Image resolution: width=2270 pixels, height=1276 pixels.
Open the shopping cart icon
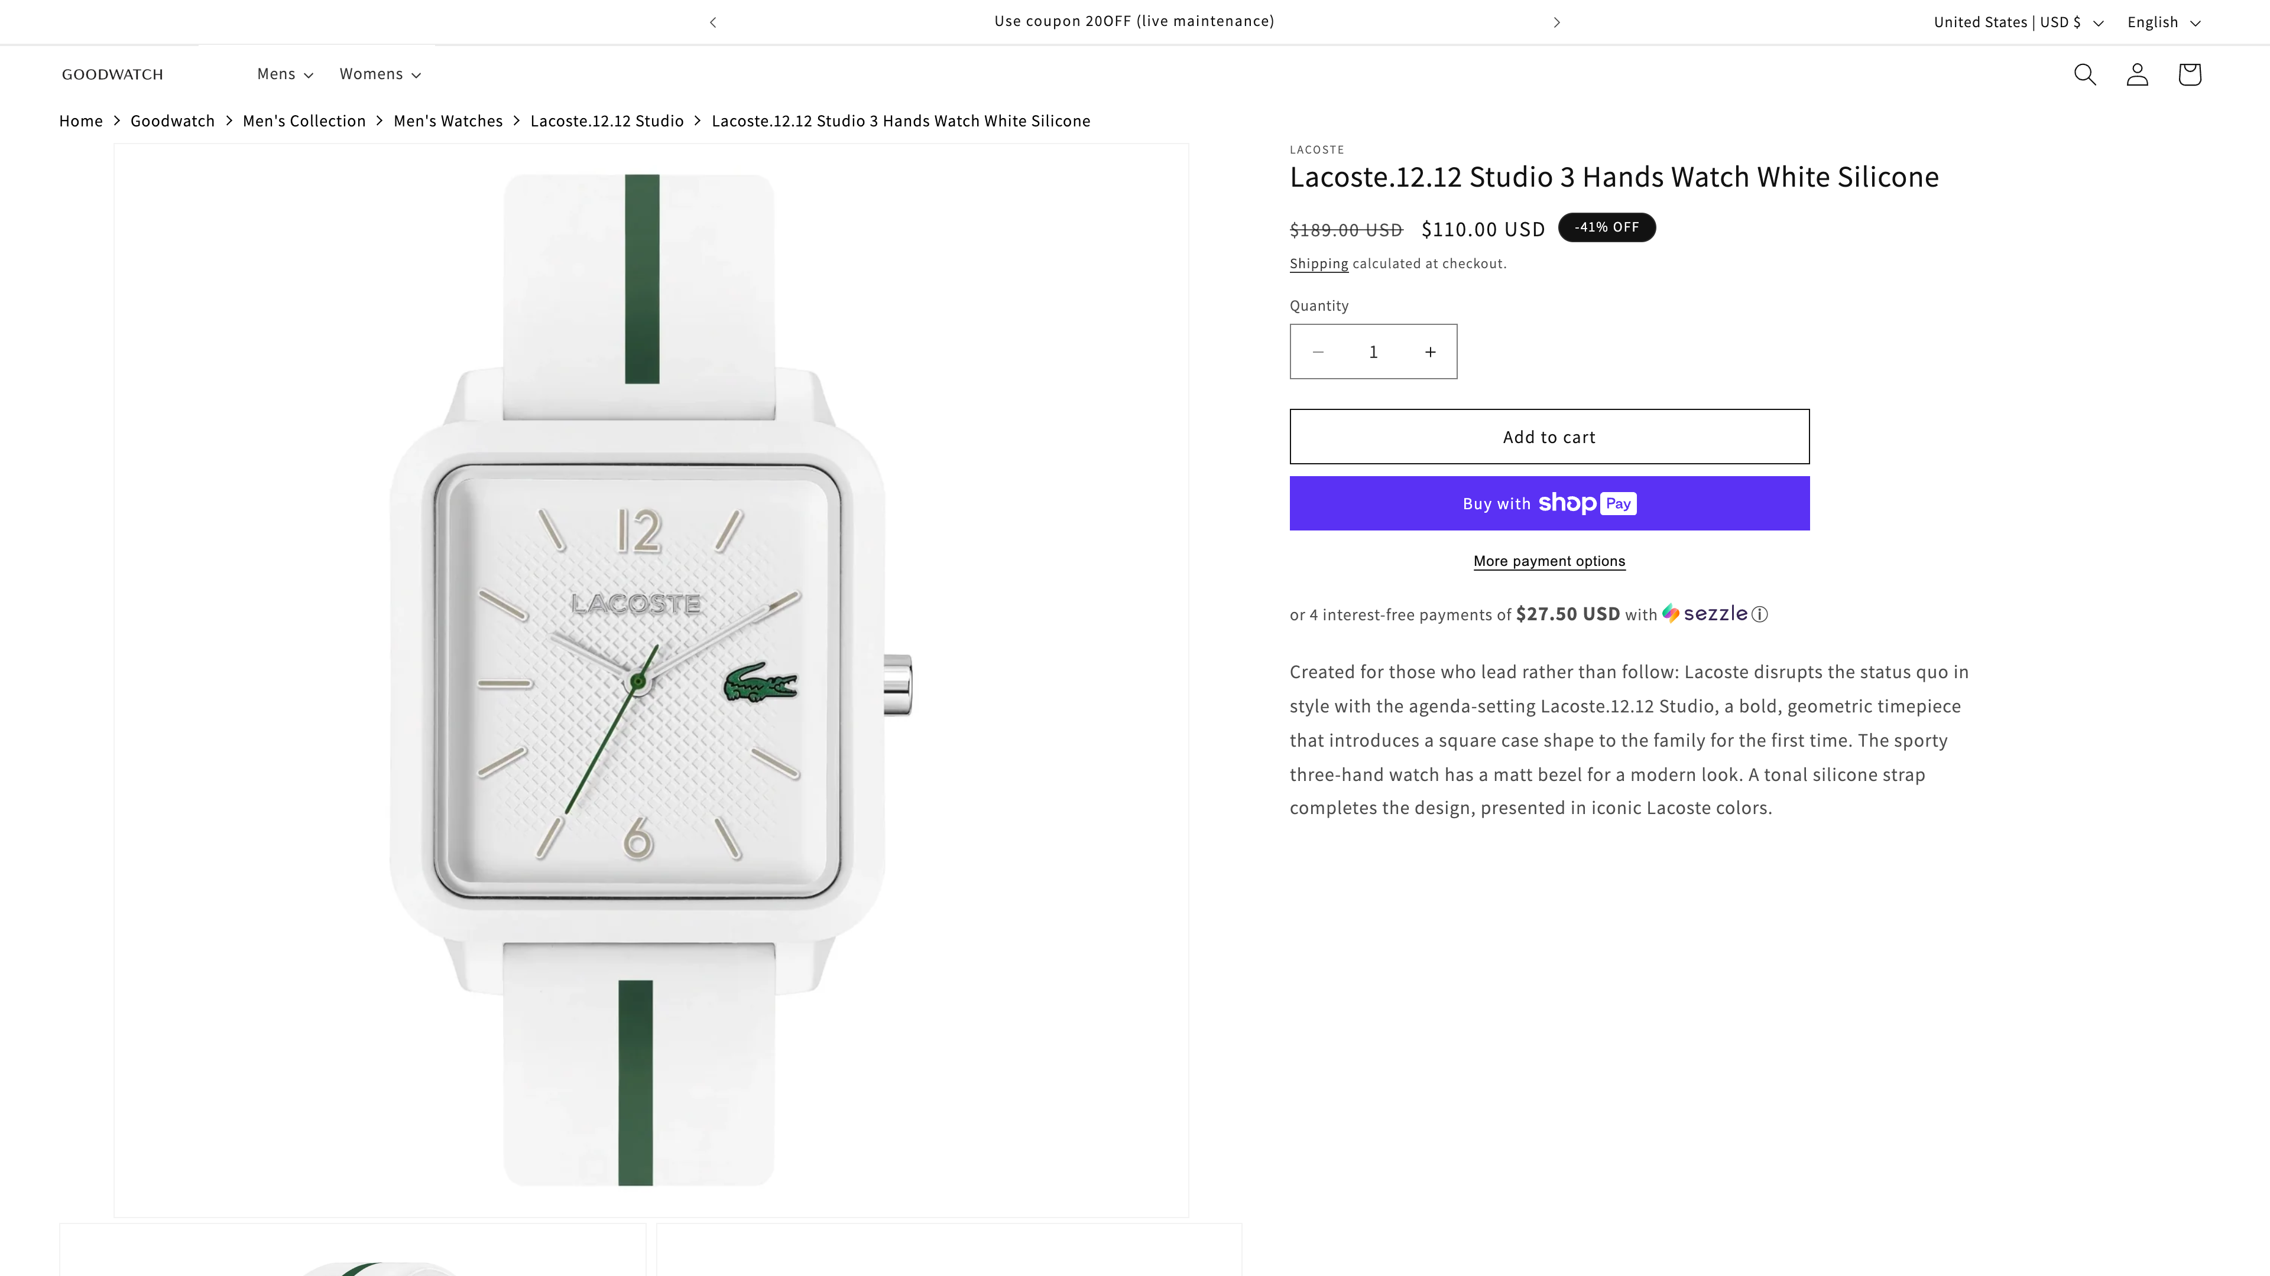tap(2189, 75)
